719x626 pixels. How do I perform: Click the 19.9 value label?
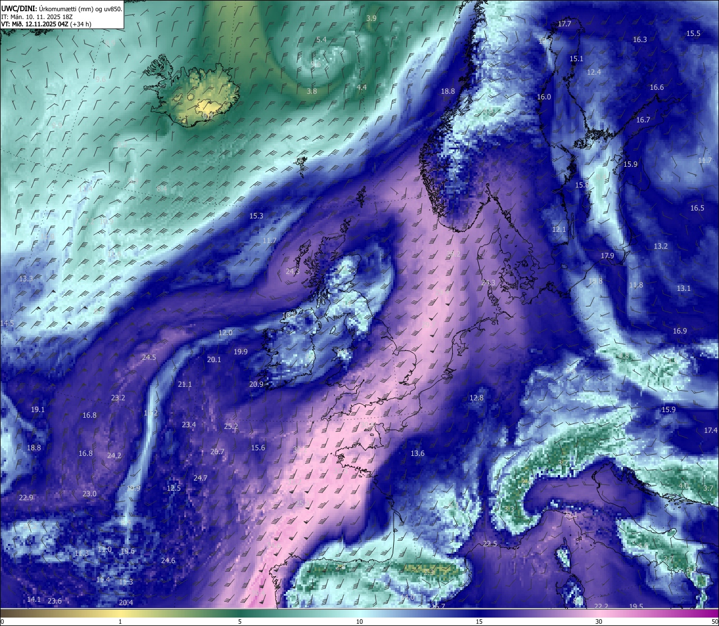(x=240, y=351)
